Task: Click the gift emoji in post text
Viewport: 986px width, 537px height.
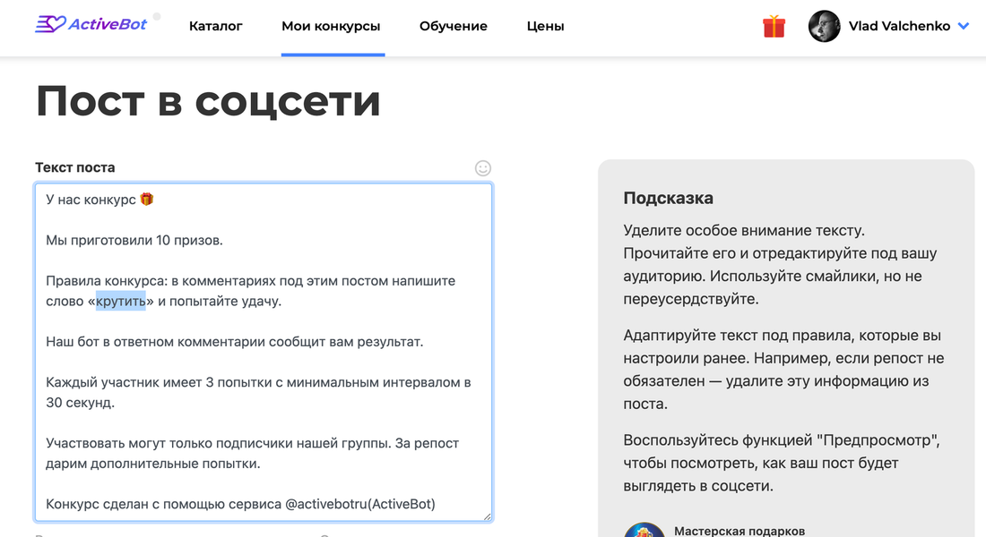Action: pos(147,200)
